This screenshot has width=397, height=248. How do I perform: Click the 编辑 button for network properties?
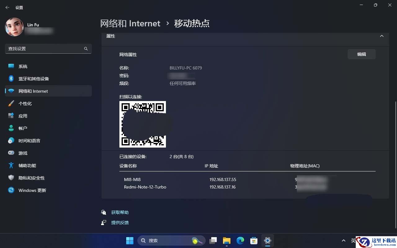(x=362, y=54)
